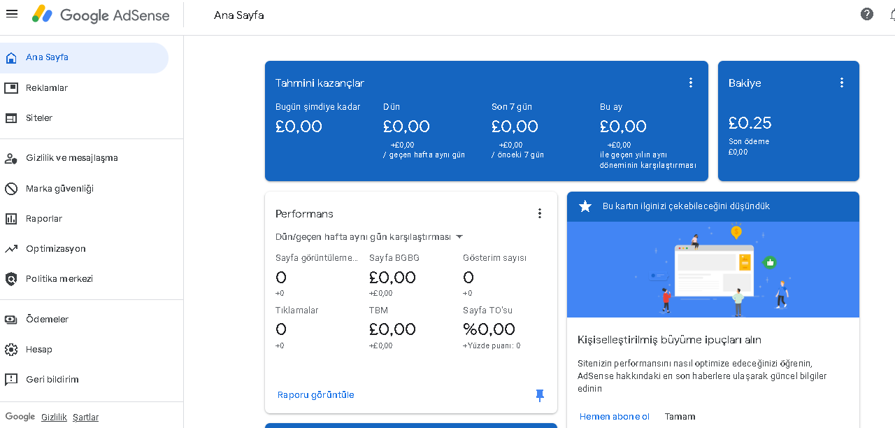Open the hamburger main menu
The height and width of the screenshot is (428, 895).
11,14
